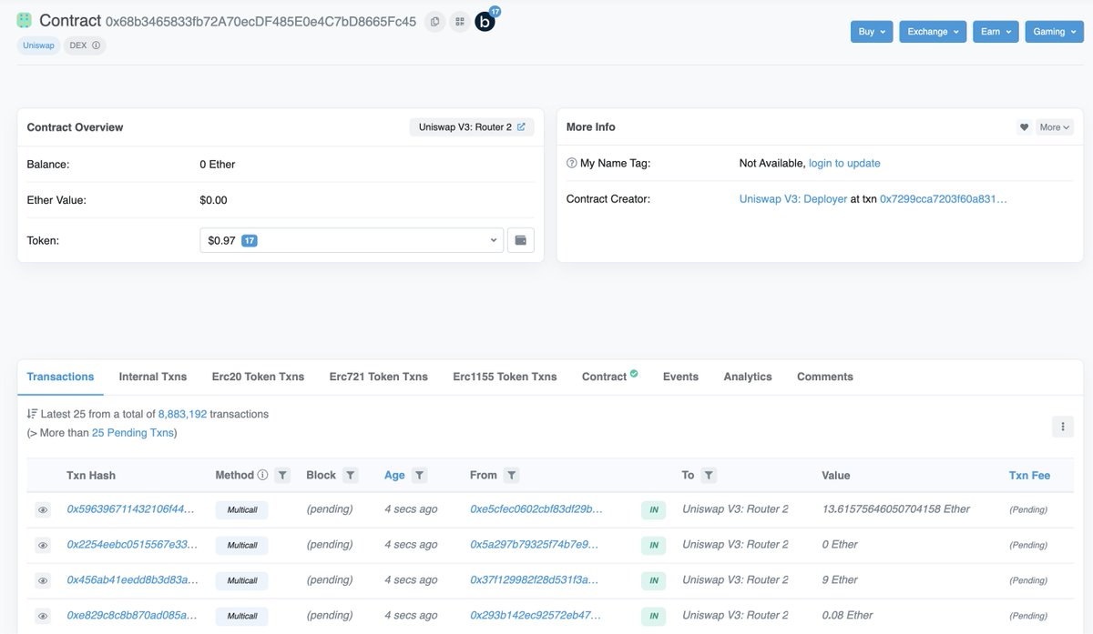
Task: View the 25 Pending Txns link
Action: 132,433
